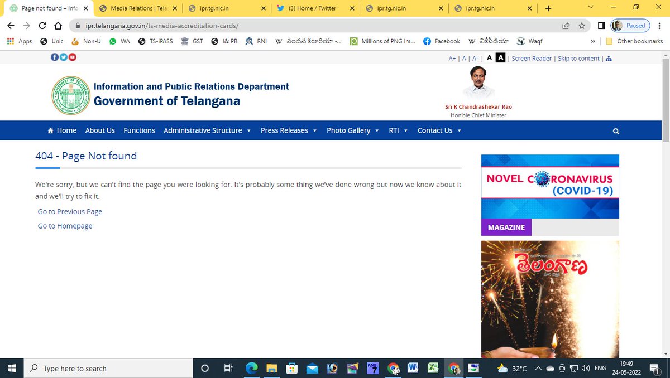
Task: Click the Skip to content link
Action: 578,59
